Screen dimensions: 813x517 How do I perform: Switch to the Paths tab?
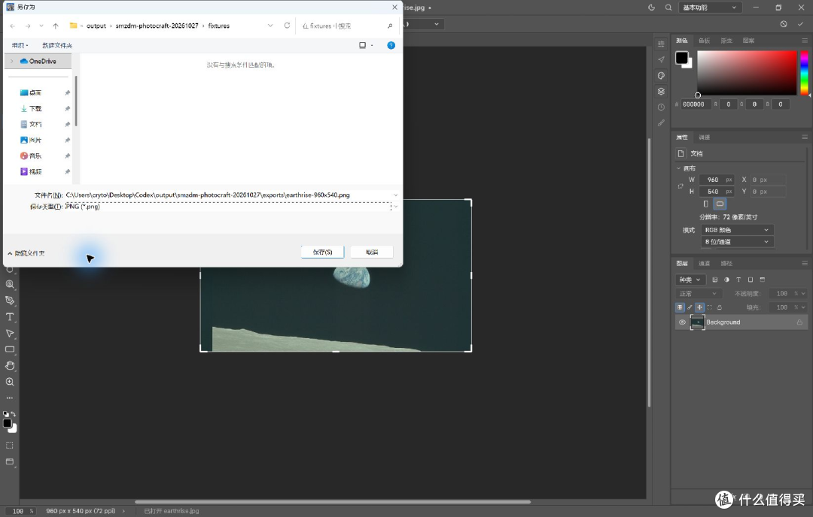pos(726,264)
